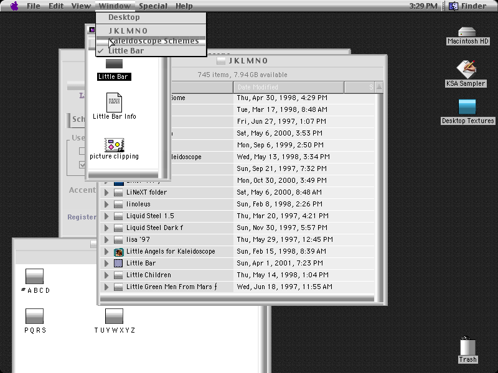The height and width of the screenshot is (373, 498).
Task: Click the Little Bar window horizontal scrollbar
Action: point(123,175)
